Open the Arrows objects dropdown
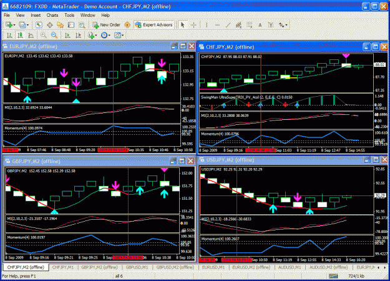Screen dimensions: 390x281 point(283,24)
